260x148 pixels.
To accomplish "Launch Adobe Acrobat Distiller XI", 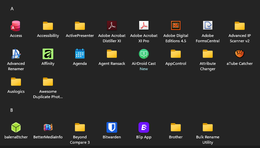I will click(x=112, y=26).
